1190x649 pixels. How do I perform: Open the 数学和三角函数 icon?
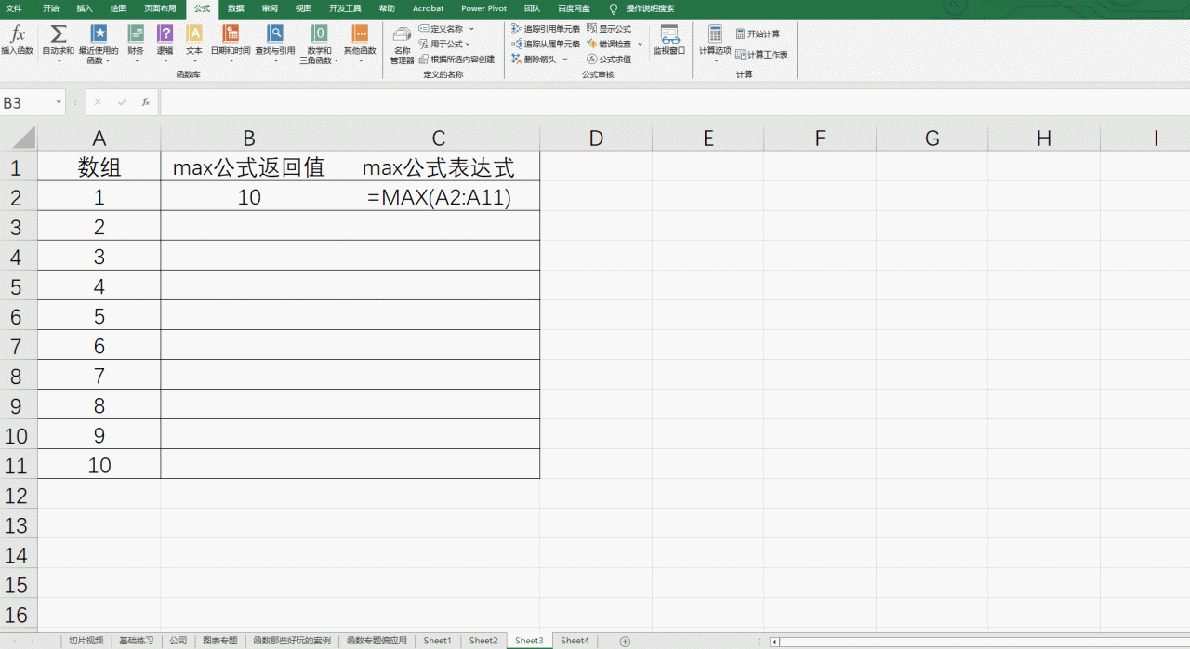(319, 34)
